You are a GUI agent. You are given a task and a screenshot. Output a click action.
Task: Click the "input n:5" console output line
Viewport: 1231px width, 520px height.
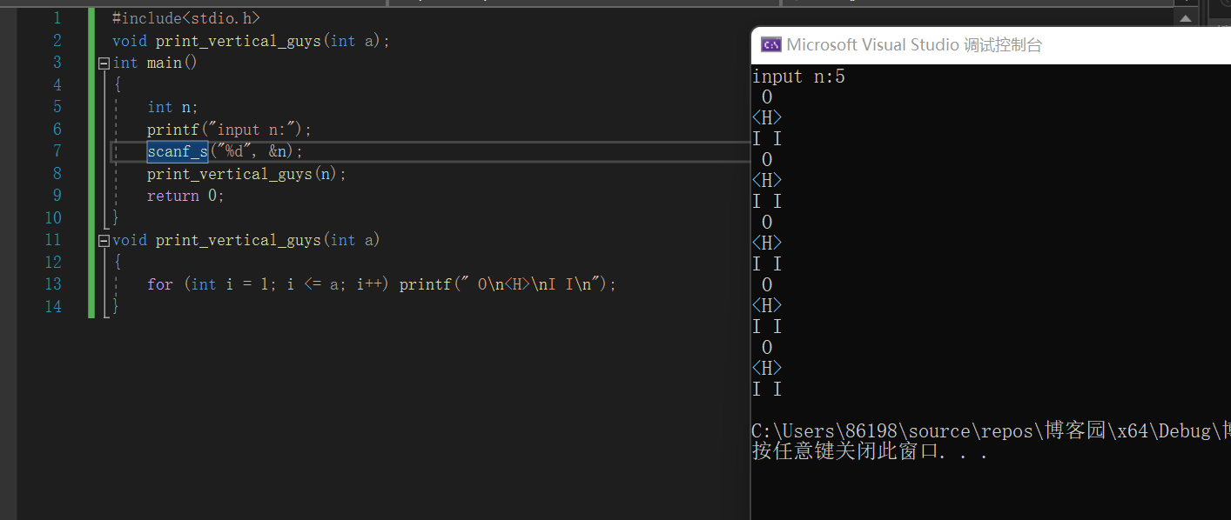click(798, 77)
